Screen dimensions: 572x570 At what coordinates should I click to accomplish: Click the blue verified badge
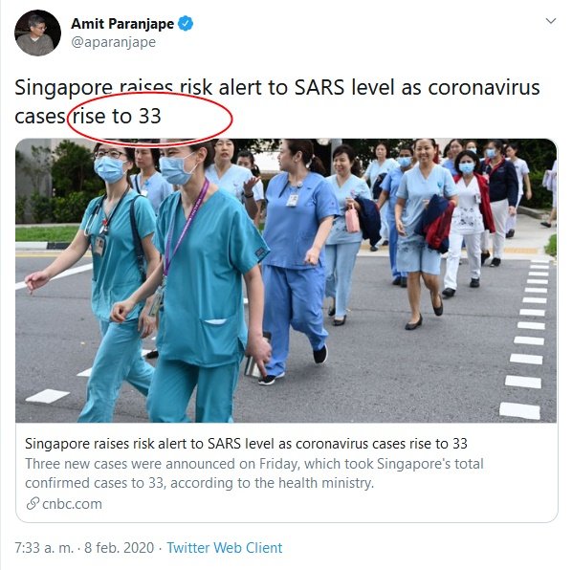[186, 24]
